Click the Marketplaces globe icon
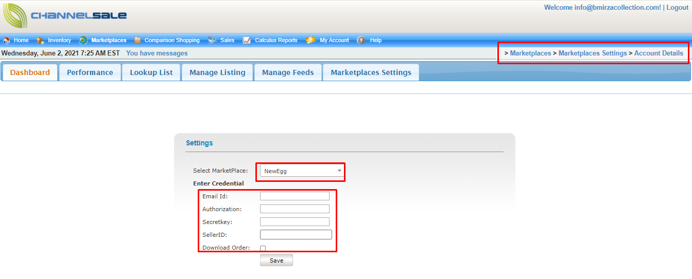The height and width of the screenshot is (279, 692). click(x=83, y=40)
